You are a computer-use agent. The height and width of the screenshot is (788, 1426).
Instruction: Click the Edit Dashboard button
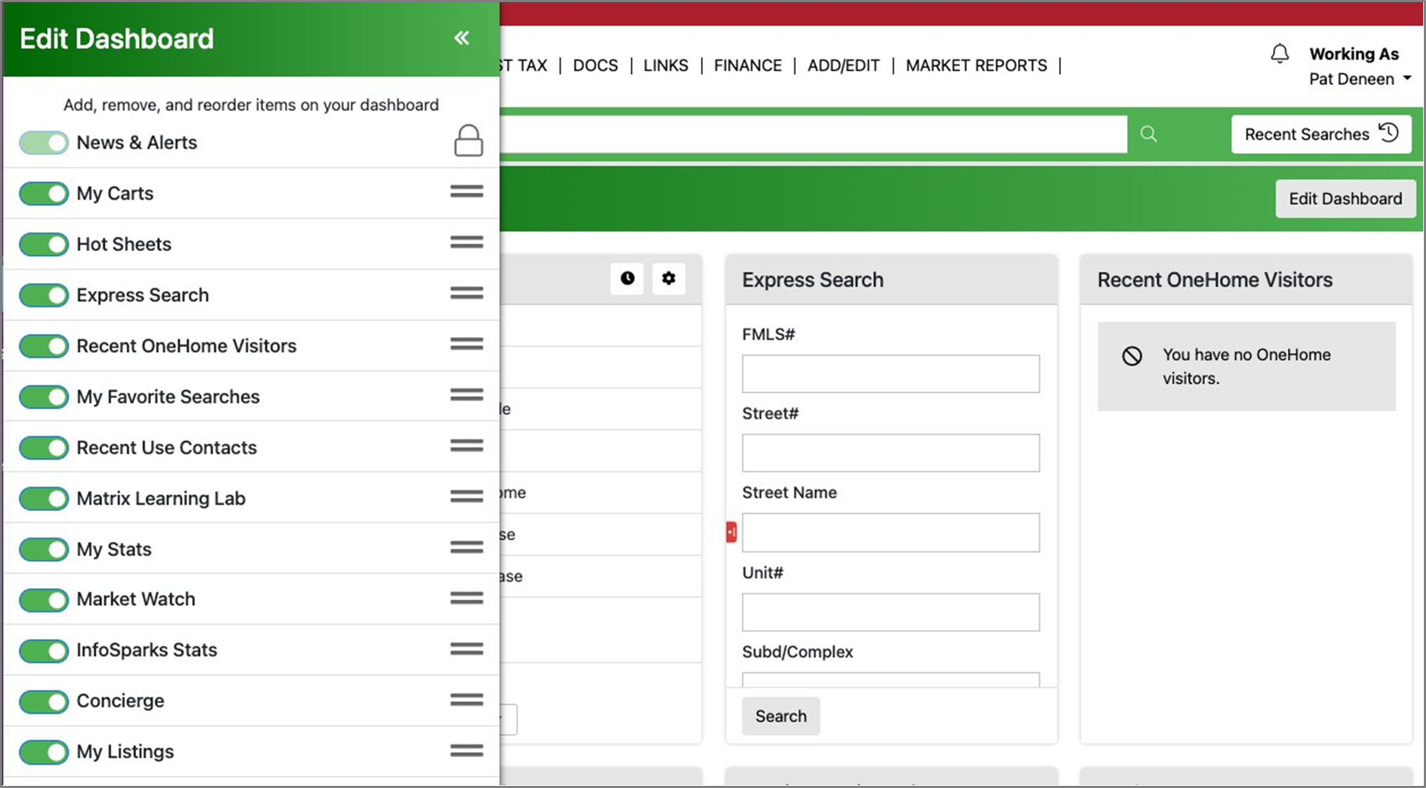coord(1345,198)
